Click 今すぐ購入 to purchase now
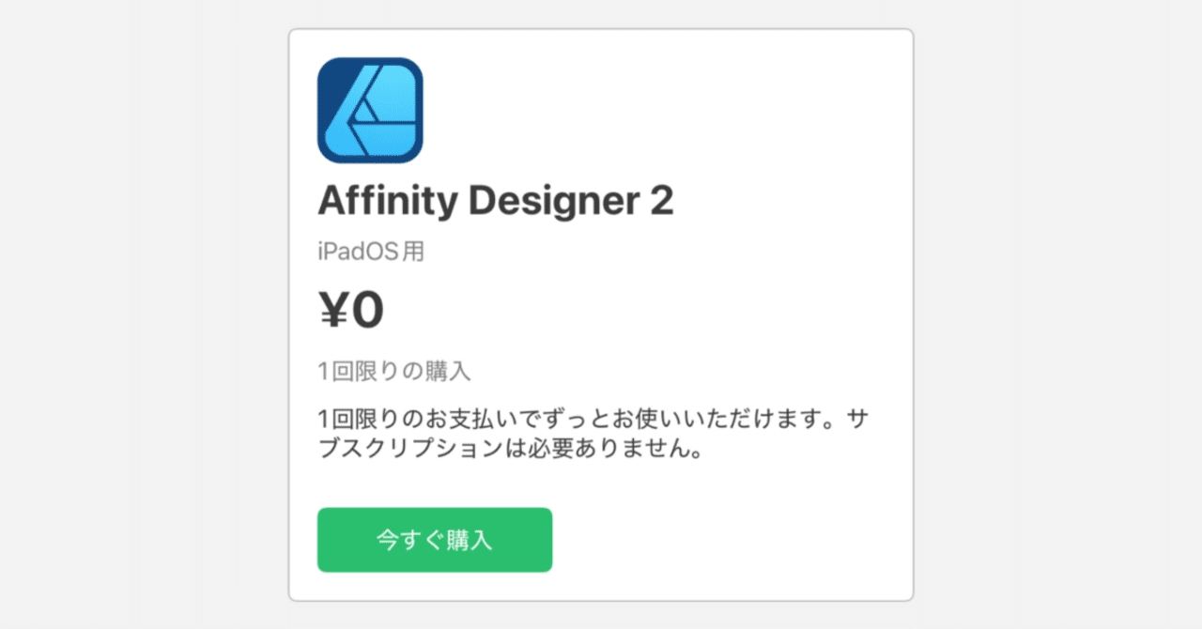 pyautogui.click(x=434, y=539)
